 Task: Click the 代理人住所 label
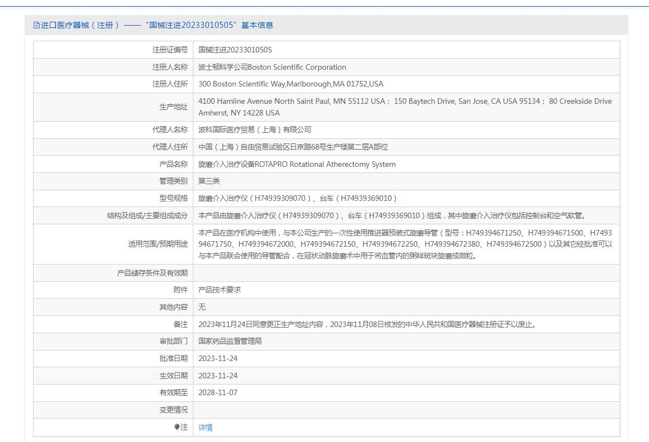[170, 147]
